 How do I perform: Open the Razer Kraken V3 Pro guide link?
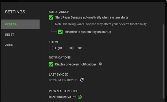(63, 97)
